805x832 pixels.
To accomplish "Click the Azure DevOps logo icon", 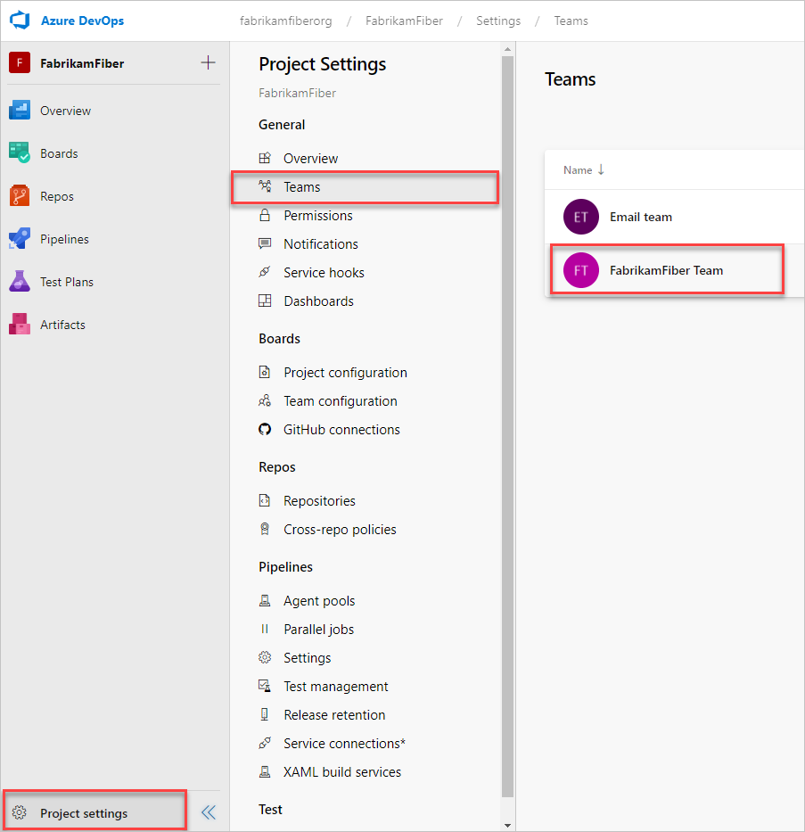I will (20, 21).
